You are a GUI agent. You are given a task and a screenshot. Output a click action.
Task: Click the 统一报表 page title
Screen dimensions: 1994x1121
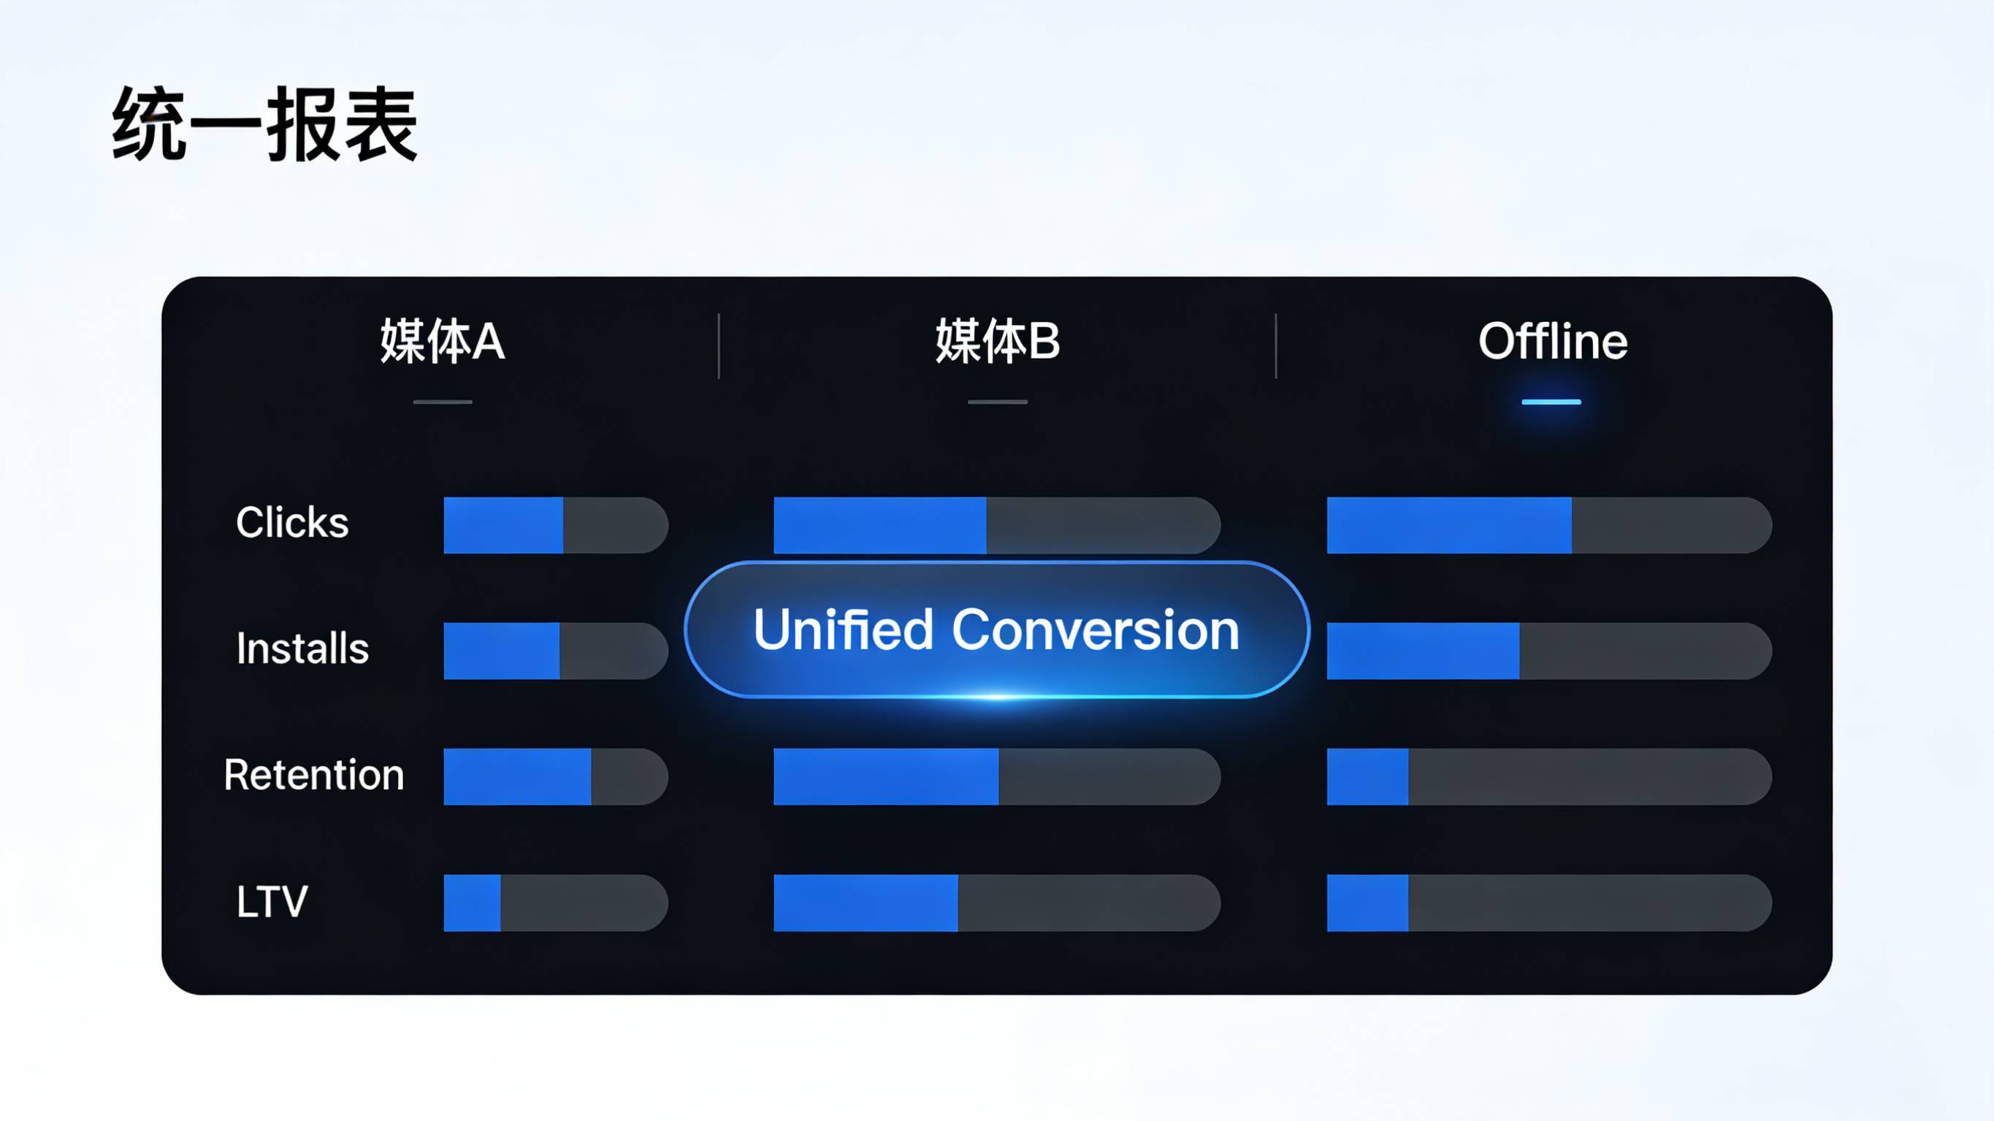coord(264,125)
